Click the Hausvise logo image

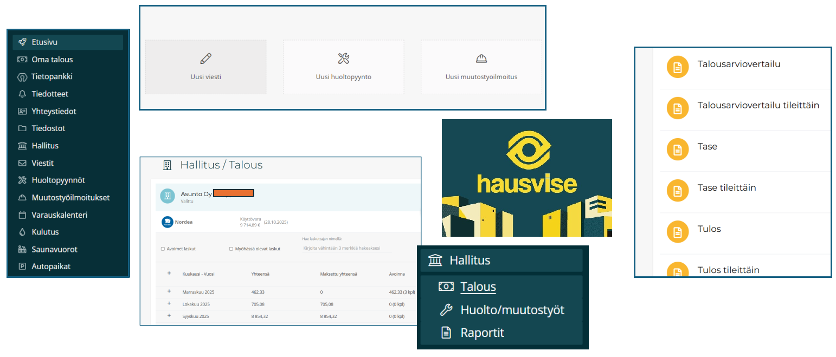[x=526, y=178]
